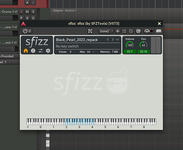Toggle the plugin keyboard icon in toolbar

tap(159, 31)
